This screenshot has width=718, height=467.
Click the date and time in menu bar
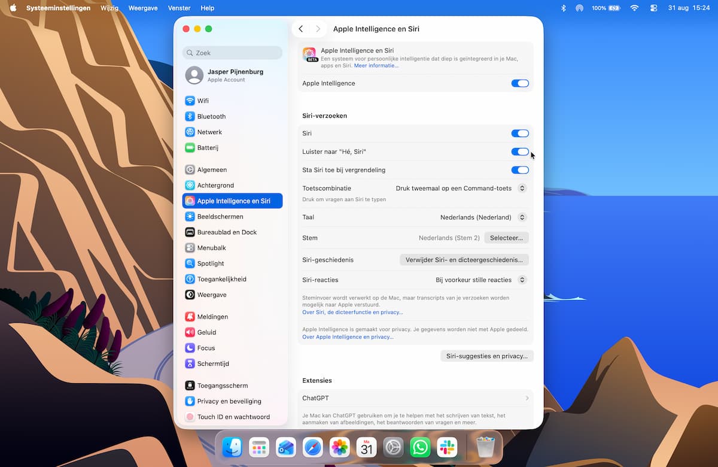pos(688,8)
